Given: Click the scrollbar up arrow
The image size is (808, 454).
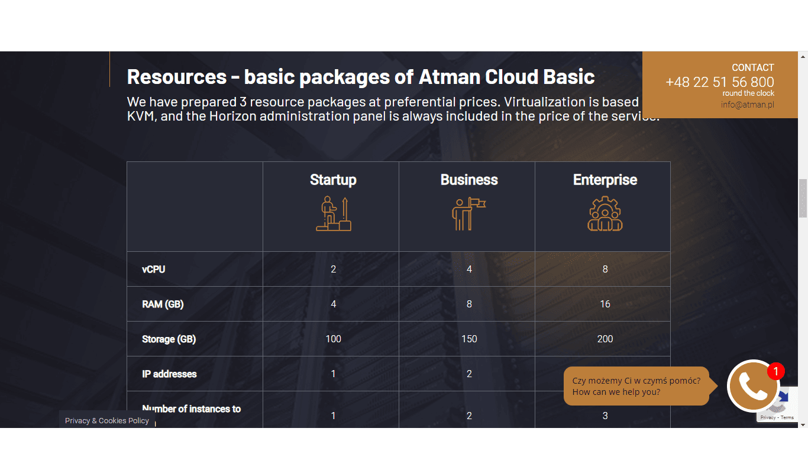Looking at the screenshot, I should click(x=803, y=57).
